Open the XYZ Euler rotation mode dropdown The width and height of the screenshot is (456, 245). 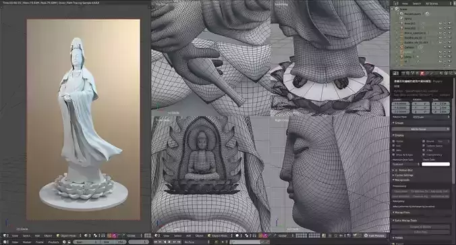tap(431, 117)
